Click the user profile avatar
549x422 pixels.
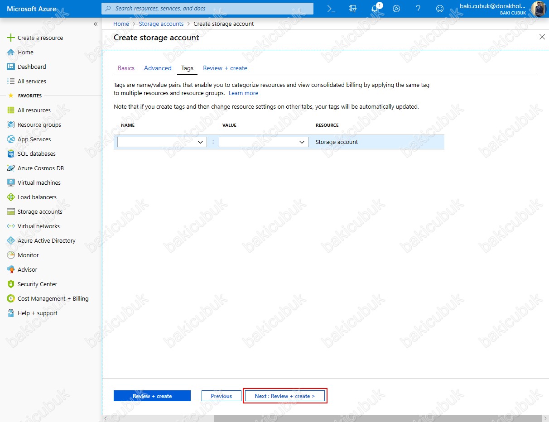[x=539, y=9]
